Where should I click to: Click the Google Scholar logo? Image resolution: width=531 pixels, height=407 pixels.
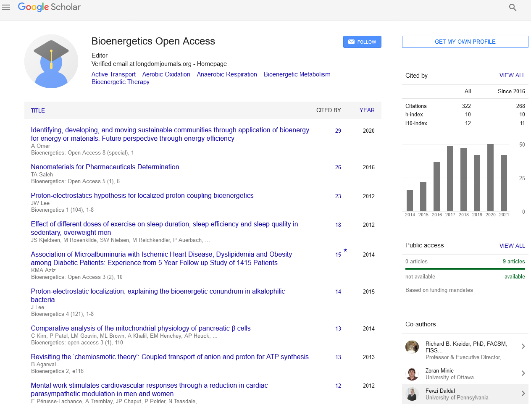click(x=49, y=7)
